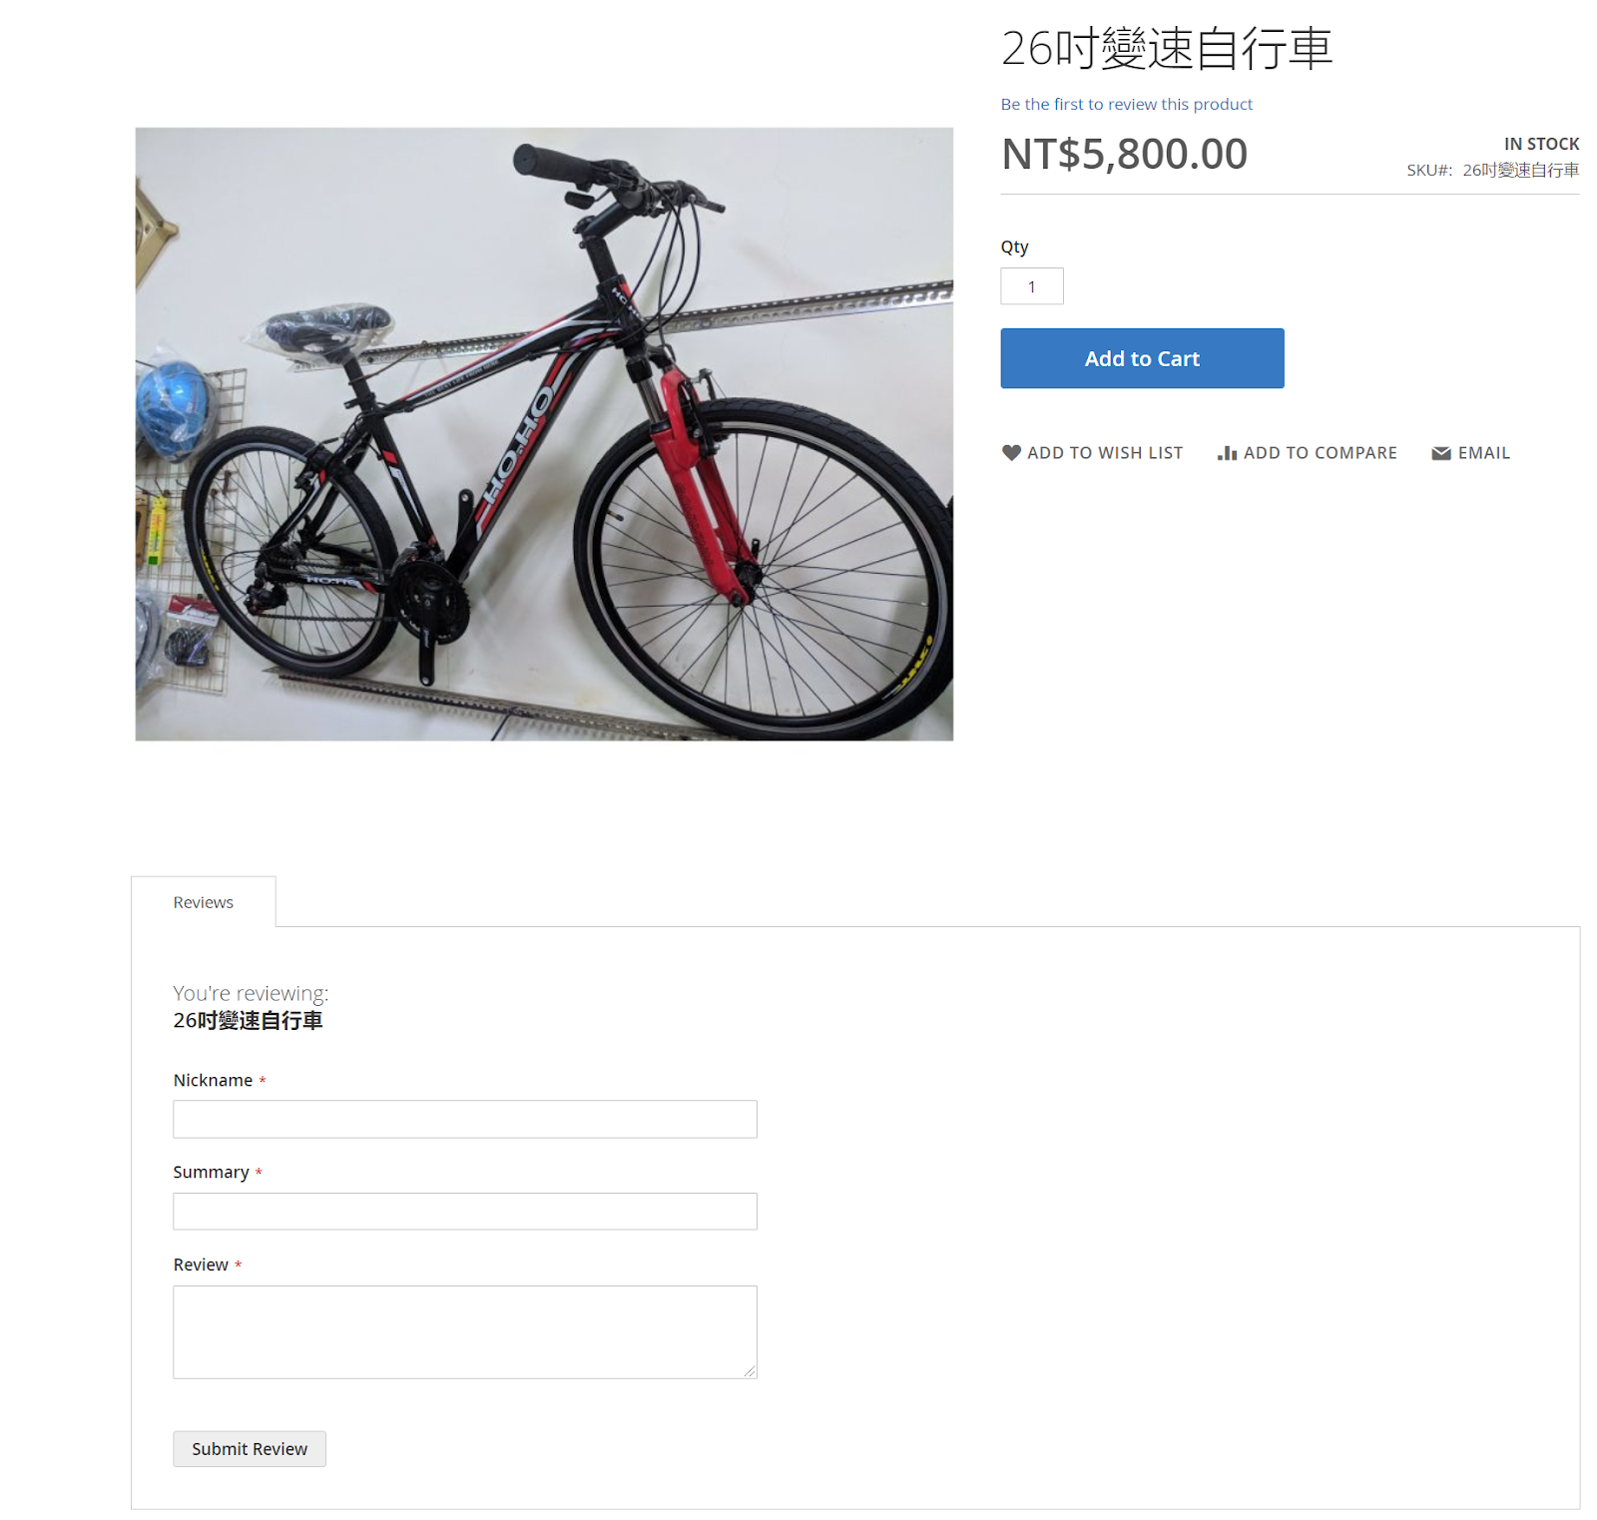Viewport: 1597px width, 1520px height.
Task: Click the Review text area resize handle
Action: click(x=750, y=1371)
